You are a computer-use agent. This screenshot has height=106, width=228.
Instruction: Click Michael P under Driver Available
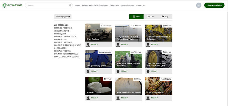[94, 44]
